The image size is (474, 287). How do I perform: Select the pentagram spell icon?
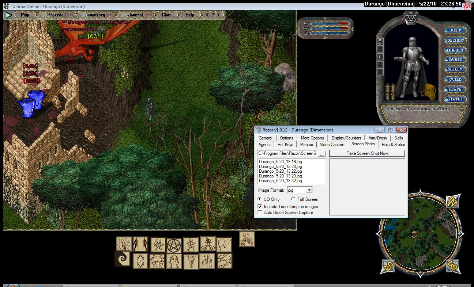coord(174,245)
